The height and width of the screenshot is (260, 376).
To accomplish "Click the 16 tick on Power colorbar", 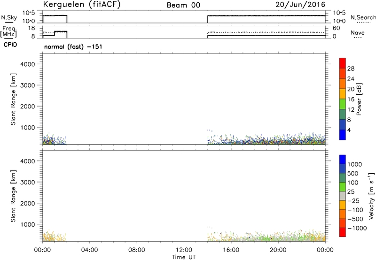I will tap(351, 99).
